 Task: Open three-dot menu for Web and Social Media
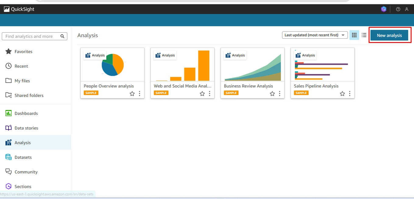point(209,94)
